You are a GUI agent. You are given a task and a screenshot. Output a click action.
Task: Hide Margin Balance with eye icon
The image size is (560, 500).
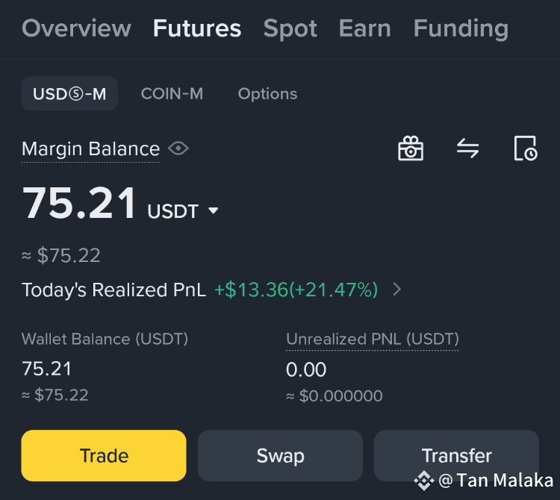178,148
